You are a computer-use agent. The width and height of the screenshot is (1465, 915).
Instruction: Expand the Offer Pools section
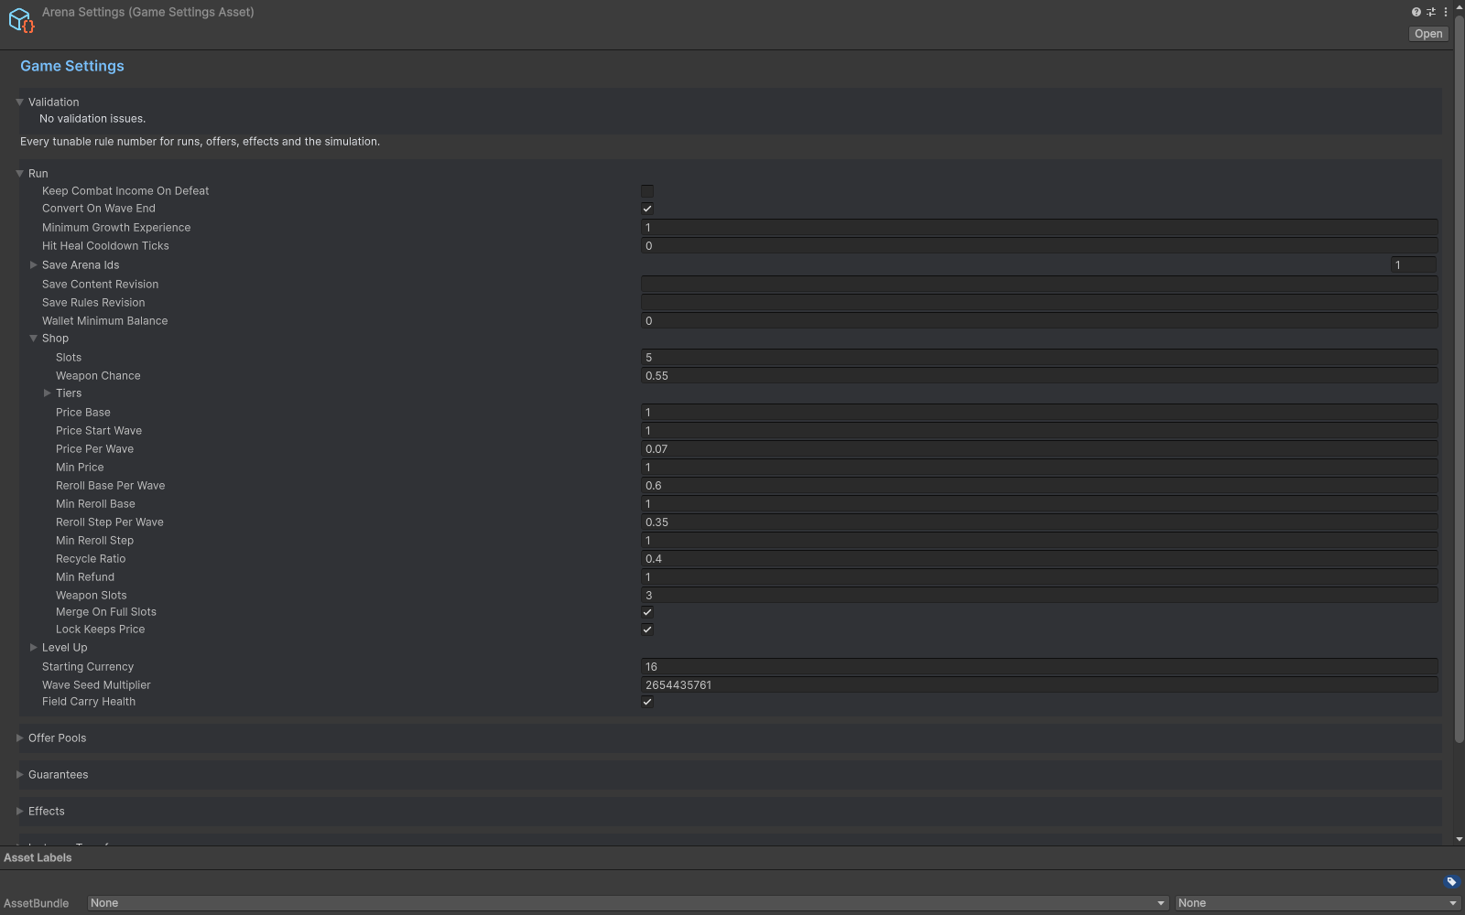(19, 738)
